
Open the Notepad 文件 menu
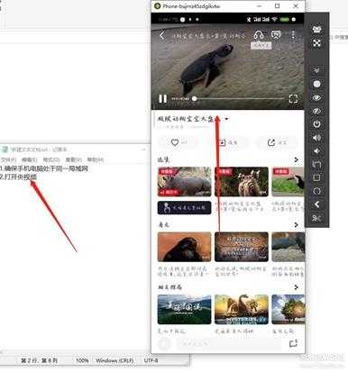click(8, 159)
